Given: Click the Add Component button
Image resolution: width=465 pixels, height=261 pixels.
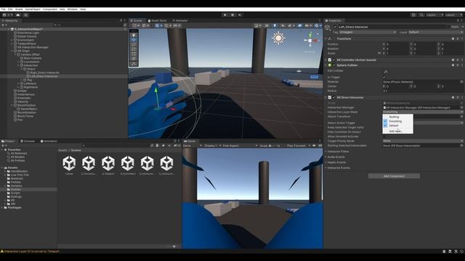Looking at the screenshot, I should click(x=394, y=176).
